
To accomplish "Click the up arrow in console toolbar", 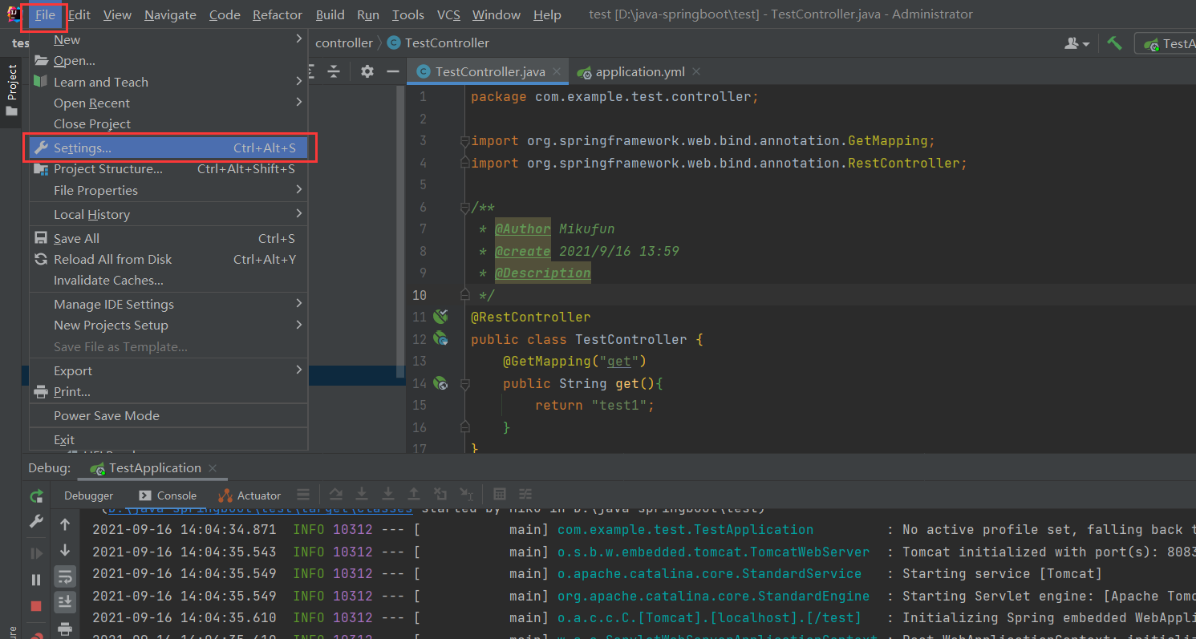I will 65,525.
